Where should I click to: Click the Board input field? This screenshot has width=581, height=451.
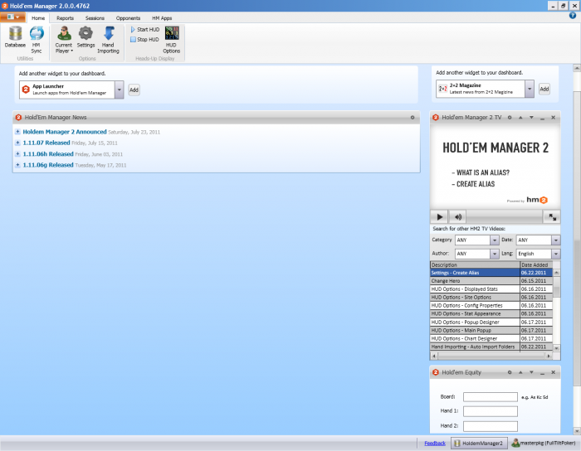click(x=491, y=397)
